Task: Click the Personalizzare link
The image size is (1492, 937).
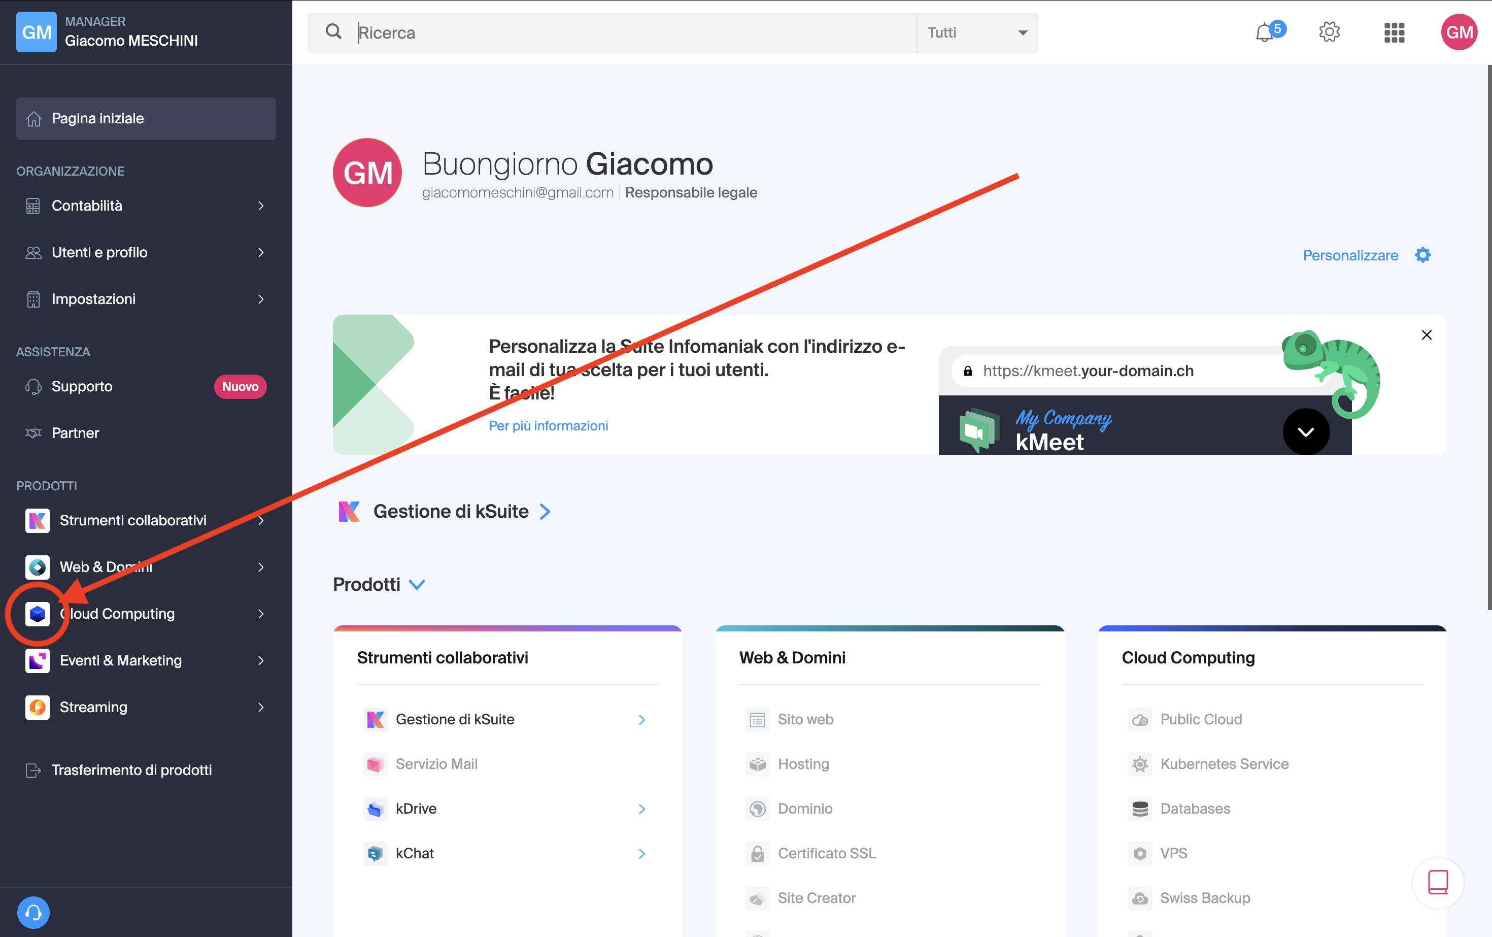Action: 1350,255
